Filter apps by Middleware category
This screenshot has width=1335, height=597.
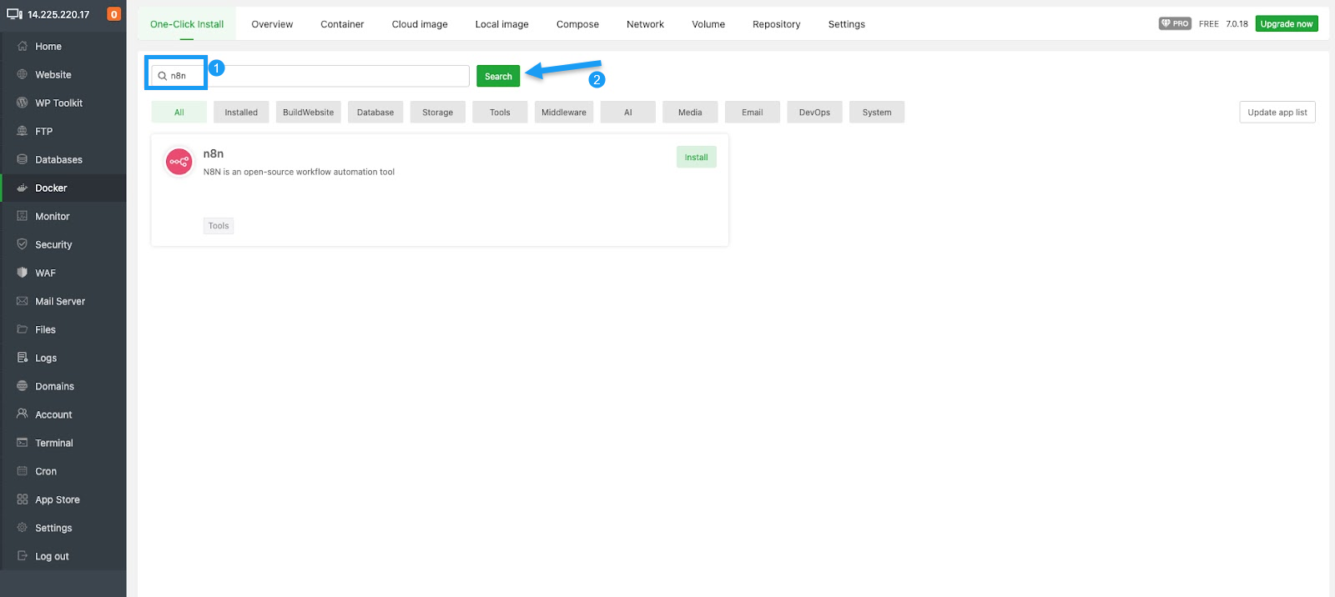[564, 113]
